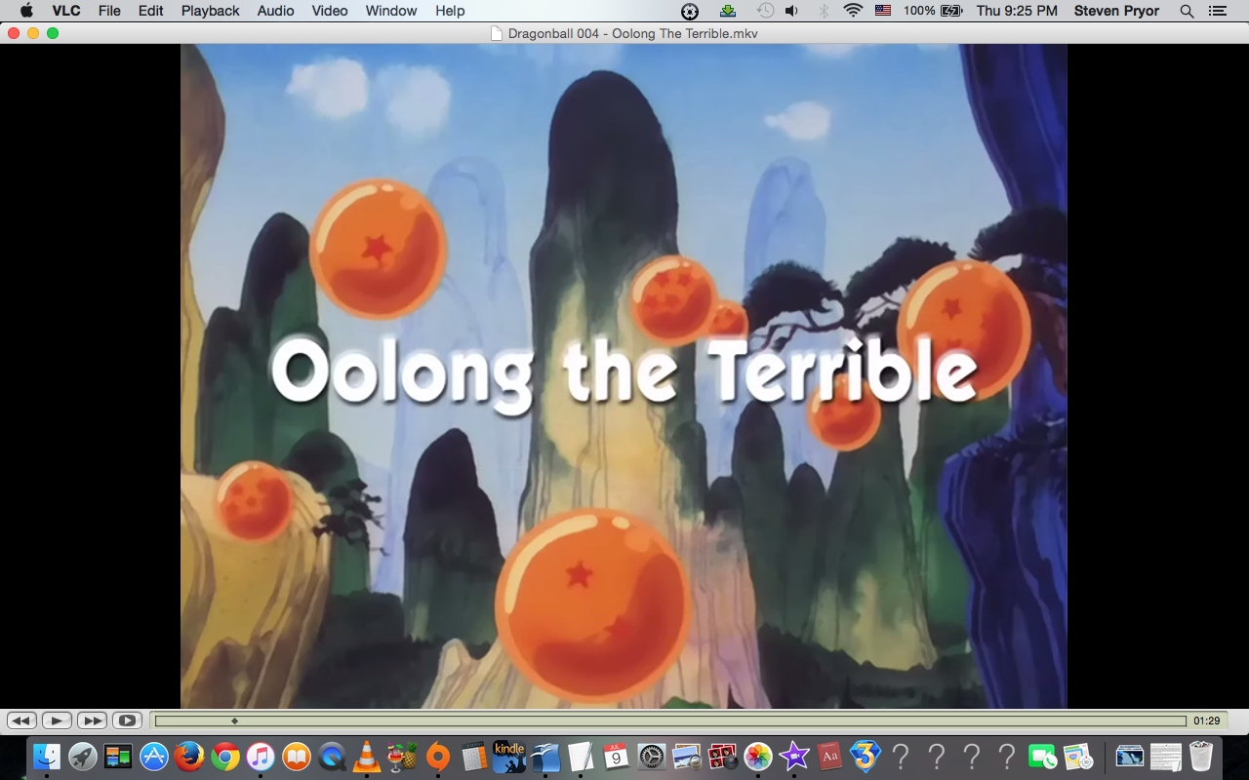Screen dimensions: 1249x780
Task: Click the rewind button in VLC controls
Action: pyautogui.click(x=21, y=721)
